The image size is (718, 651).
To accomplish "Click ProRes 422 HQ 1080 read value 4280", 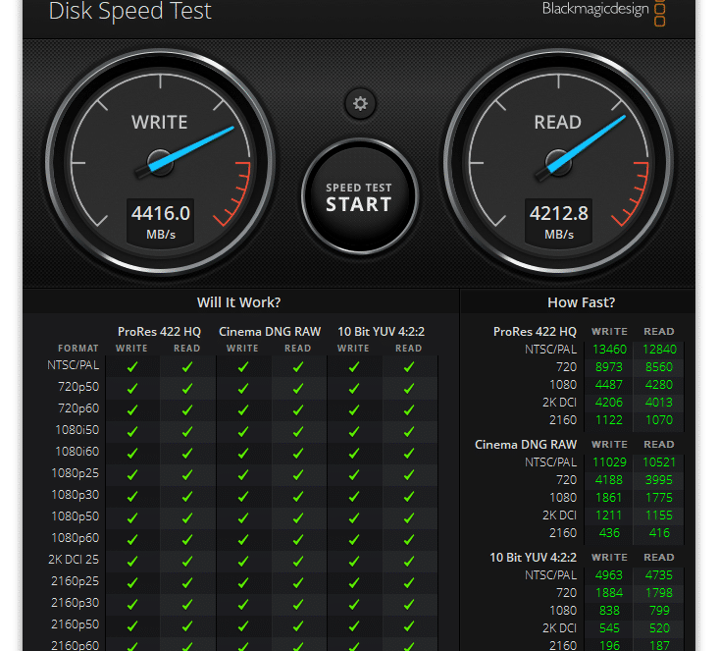I will [659, 385].
